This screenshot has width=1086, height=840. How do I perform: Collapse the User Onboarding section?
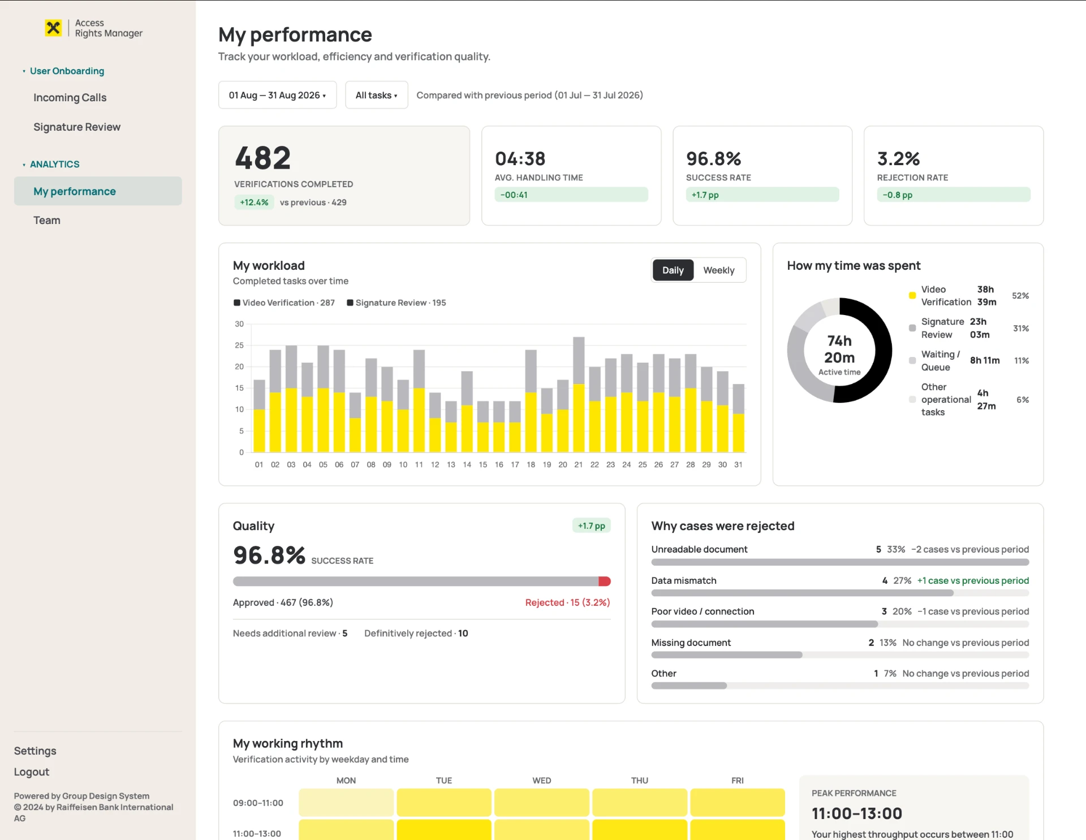pos(63,71)
